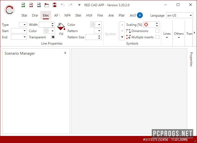
Task: Decrease Scaling percent with down arrow
Action: (157, 26)
